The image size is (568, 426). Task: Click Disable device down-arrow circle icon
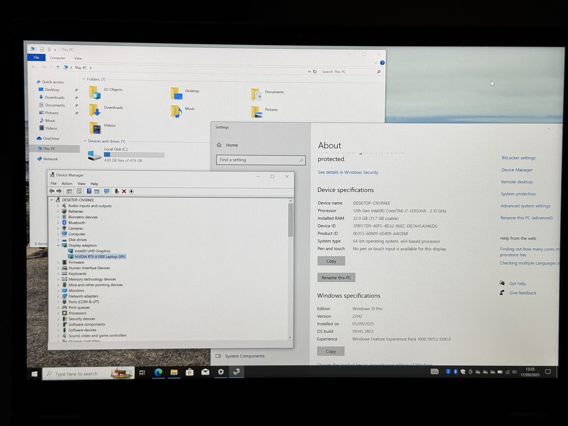tap(132, 191)
